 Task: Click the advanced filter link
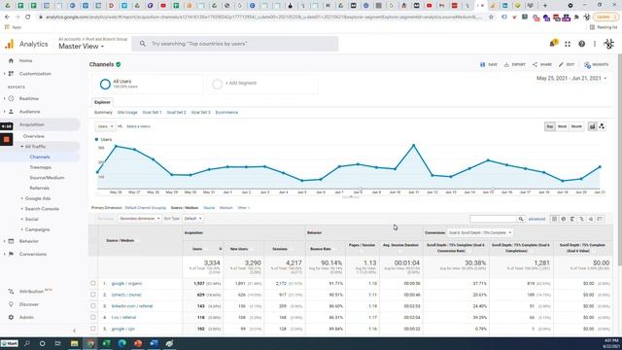coord(536,219)
